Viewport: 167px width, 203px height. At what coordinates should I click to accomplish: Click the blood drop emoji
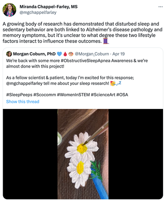[65, 54]
